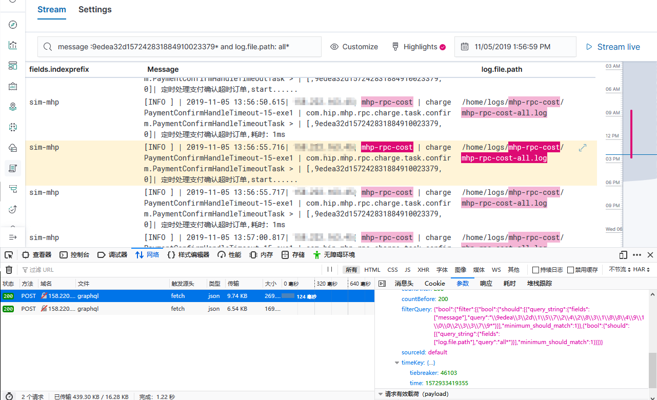Open Customize view options
This screenshot has height=400, width=657.
[x=354, y=47]
